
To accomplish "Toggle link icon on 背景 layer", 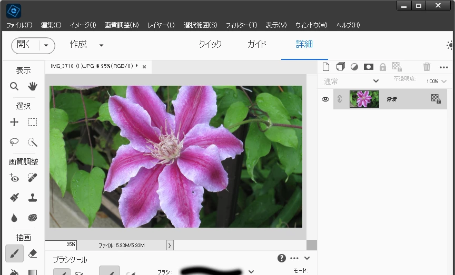I will [x=340, y=99].
